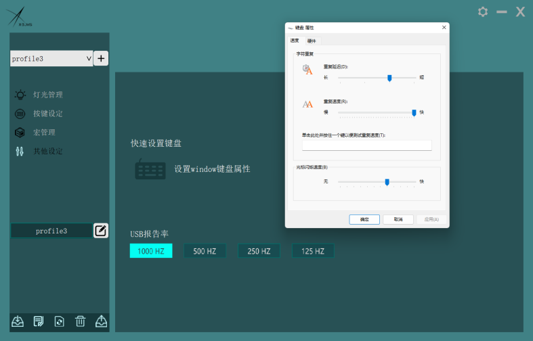Close the 键盘 属性 dialog
Screen dimensions: 533x341
444,28
